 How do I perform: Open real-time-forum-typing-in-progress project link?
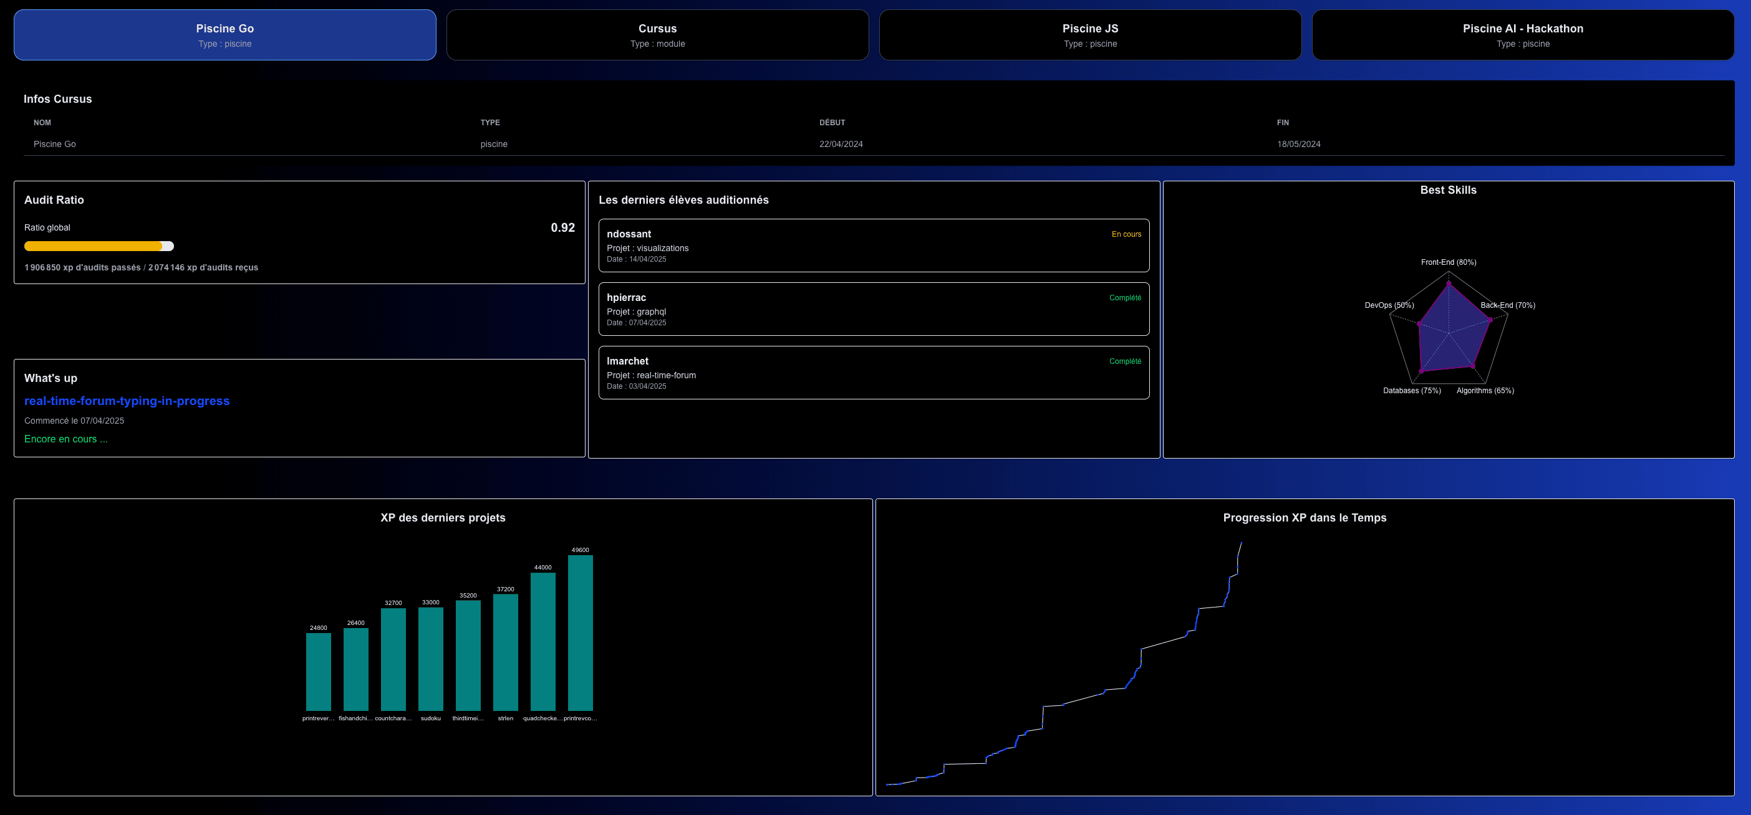pos(127,401)
